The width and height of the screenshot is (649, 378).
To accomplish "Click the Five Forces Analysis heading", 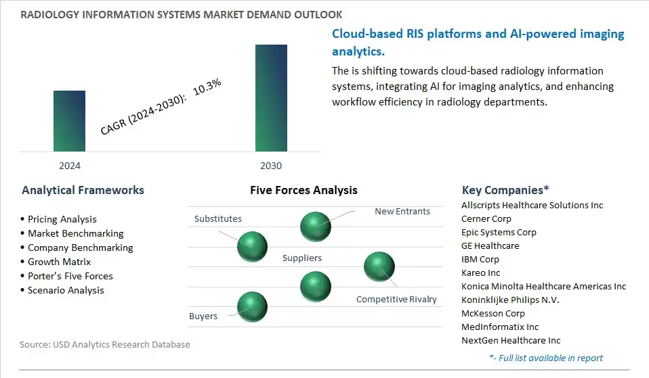I will coord(303,190).
